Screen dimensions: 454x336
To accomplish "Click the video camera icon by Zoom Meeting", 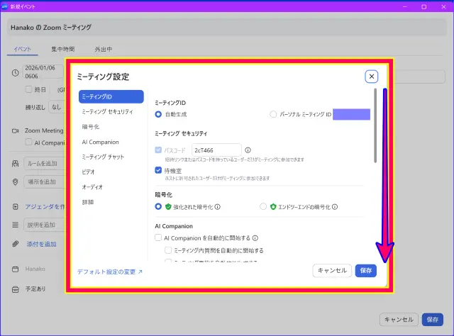I will pyautogui.click(x=16, y=131).
